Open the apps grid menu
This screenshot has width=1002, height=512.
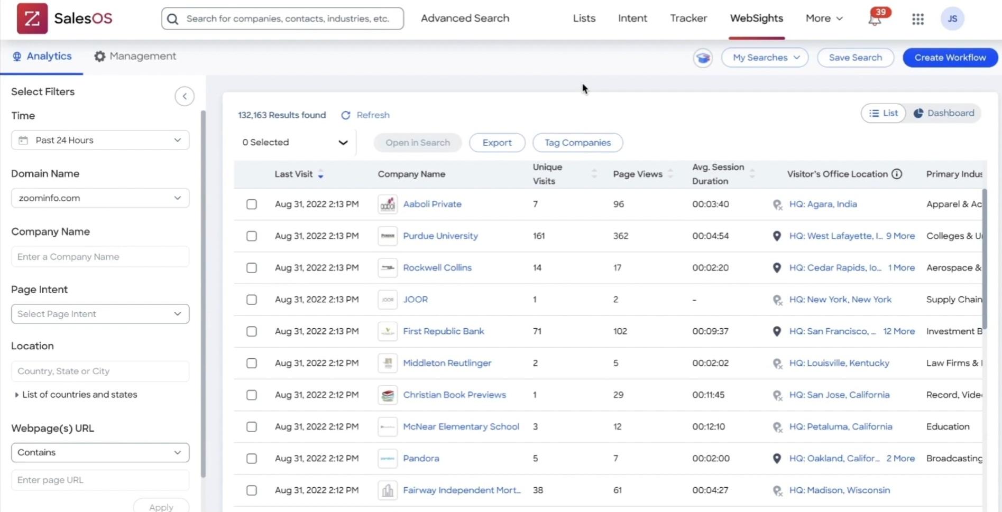[x=918, y=19]
